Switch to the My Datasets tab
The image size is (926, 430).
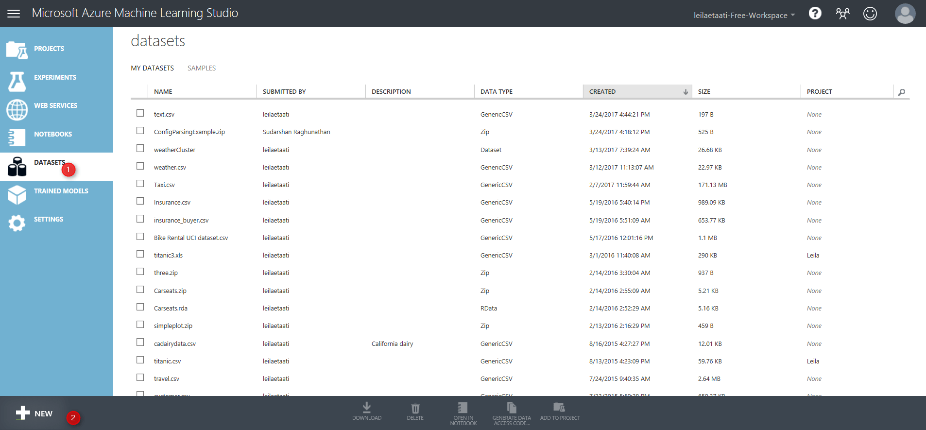pyautogui.click(x=152, y=68)
